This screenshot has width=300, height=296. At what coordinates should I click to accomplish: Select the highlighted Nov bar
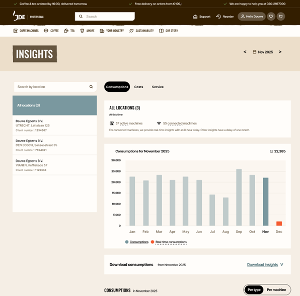pyautogui.click(x=266, y=202)
